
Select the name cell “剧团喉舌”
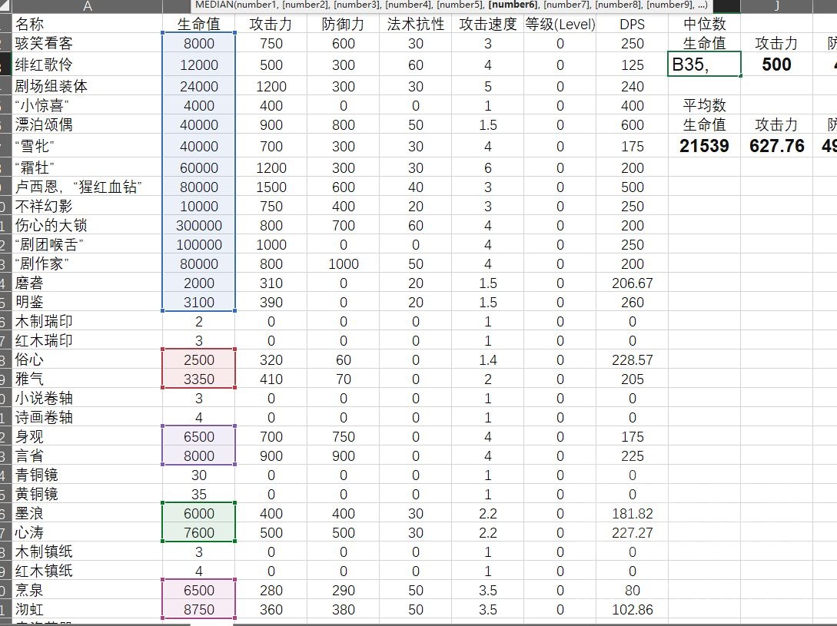pyautogui.click(x=88, y=244)
